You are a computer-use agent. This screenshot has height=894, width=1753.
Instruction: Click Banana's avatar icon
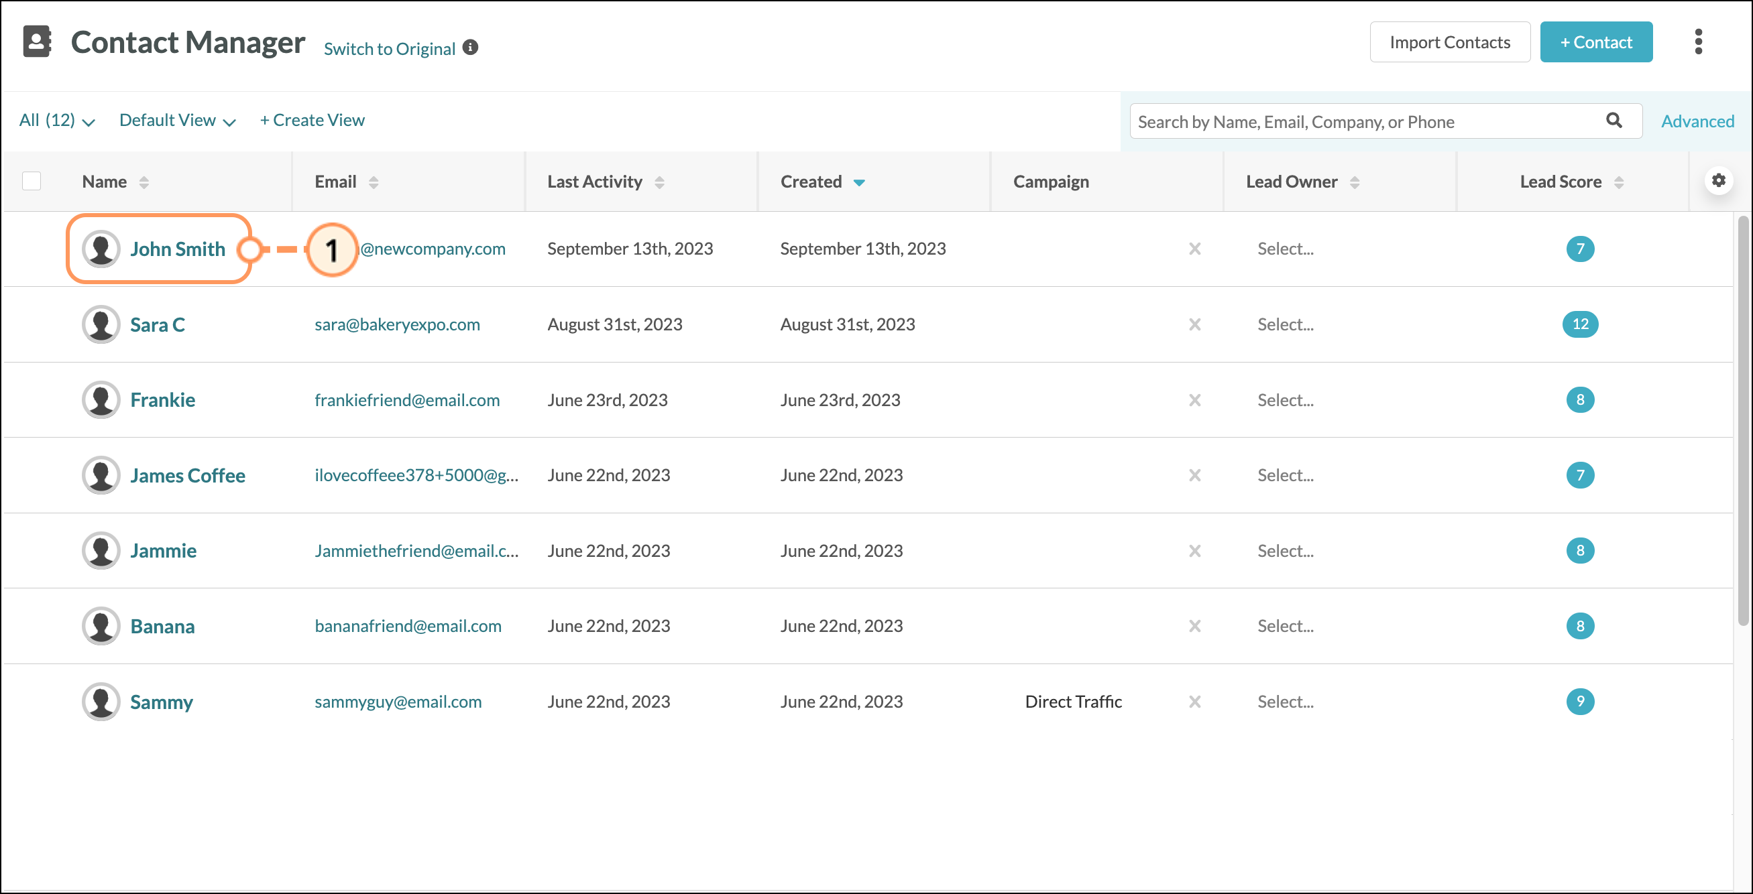tap(101, 626)
